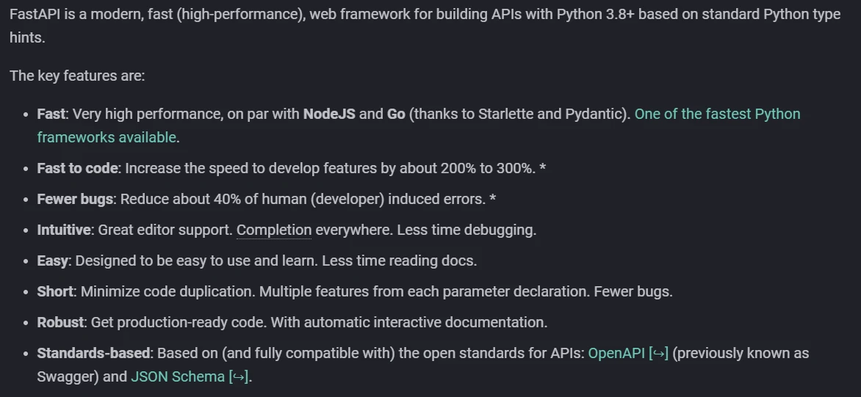This screenshot has height=397, width=861.
Task: Click the bold Robust heading
Action: 60,322
